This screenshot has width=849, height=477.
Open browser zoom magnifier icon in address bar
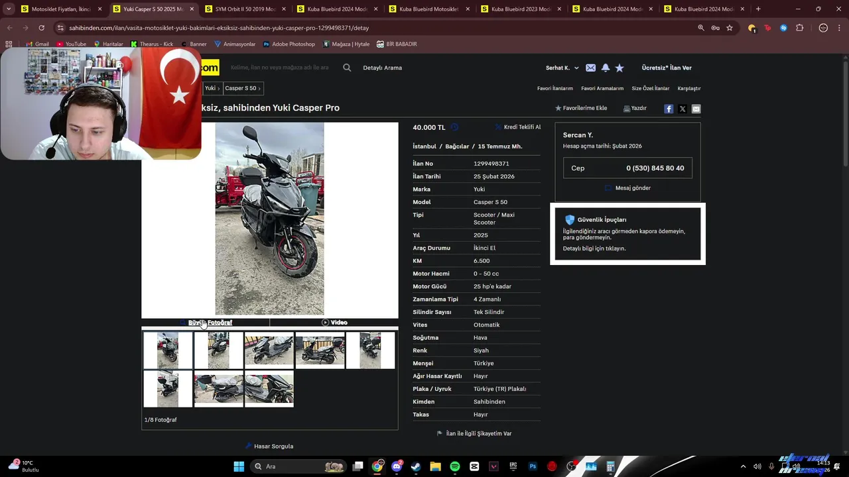click(701, 28)
